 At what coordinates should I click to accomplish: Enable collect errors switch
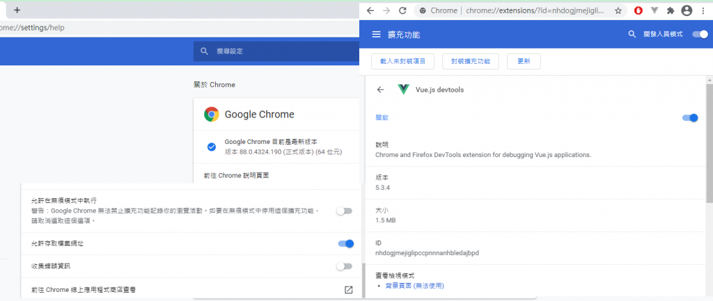tap(344, 266)
